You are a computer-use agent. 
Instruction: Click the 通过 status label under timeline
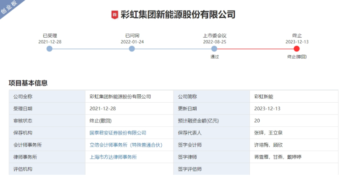coord(215,57)
